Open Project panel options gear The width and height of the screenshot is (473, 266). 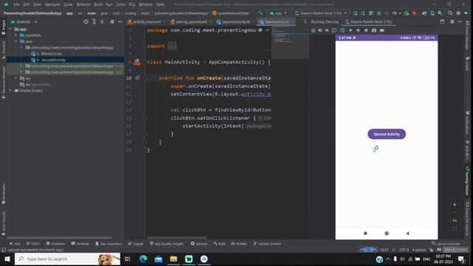112,21
